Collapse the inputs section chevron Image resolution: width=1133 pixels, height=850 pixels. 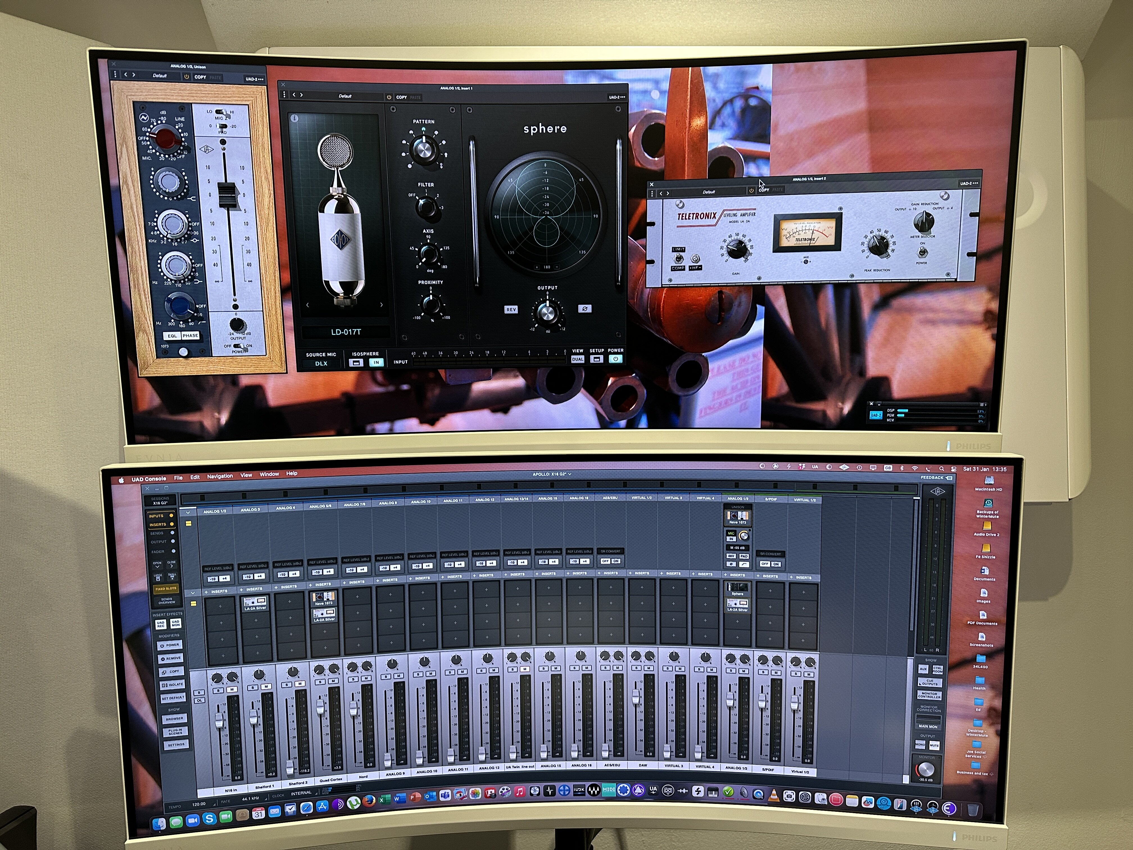188,512
